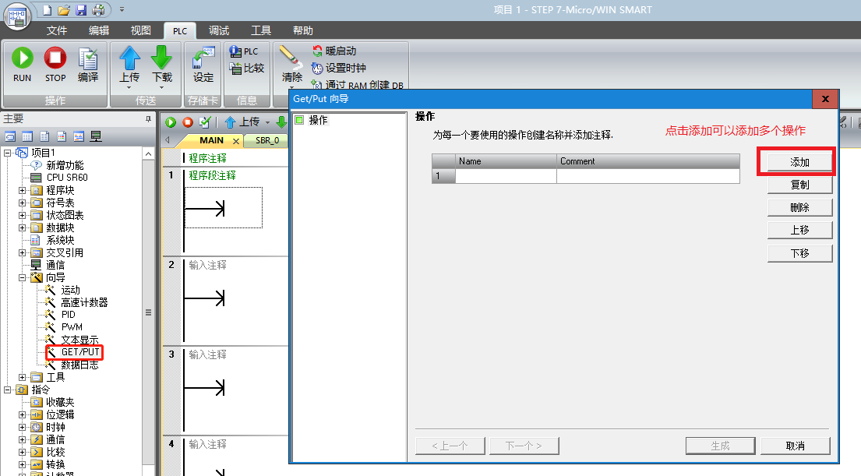Switch to the SBR_0 editor tab
This screenshot has height=476, width=861.
click(x=267, y=140)
